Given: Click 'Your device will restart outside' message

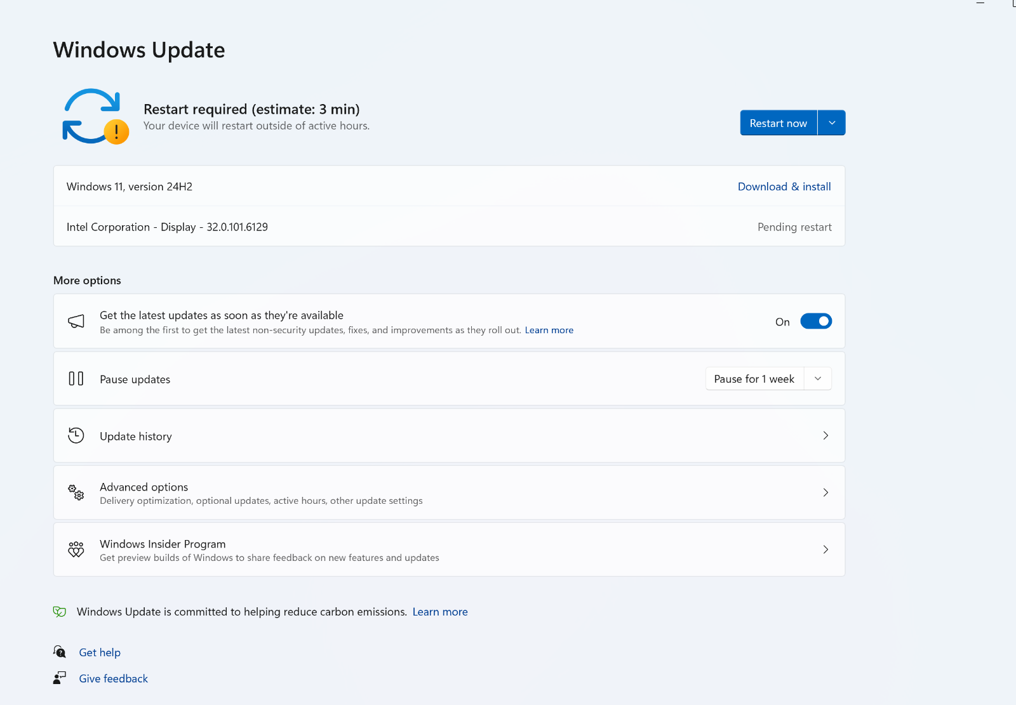Looking at the screenshot, I should click(x=257, y=126).
